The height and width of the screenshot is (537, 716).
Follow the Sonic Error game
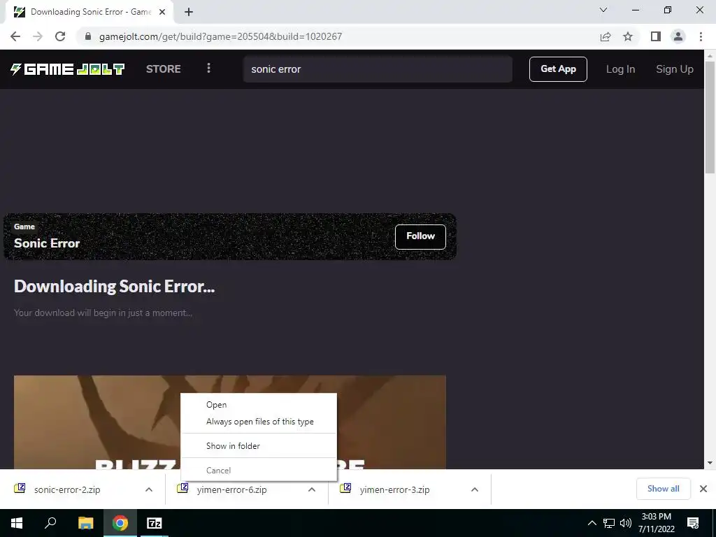(420, 236)
